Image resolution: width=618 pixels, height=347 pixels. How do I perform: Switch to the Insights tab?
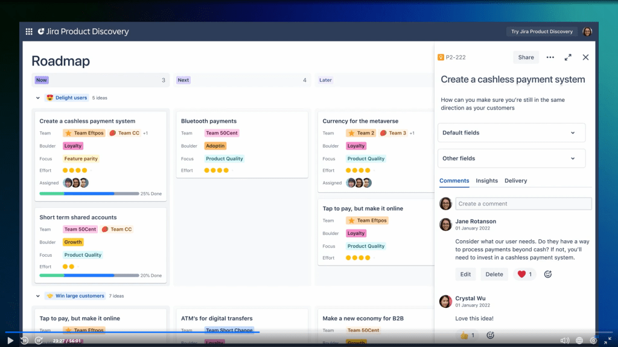tap(486, 181)
